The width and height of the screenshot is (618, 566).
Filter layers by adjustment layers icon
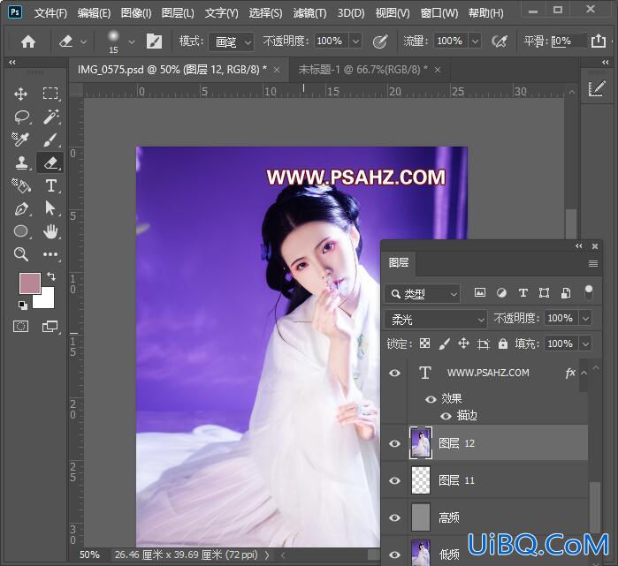coord(501,293)
